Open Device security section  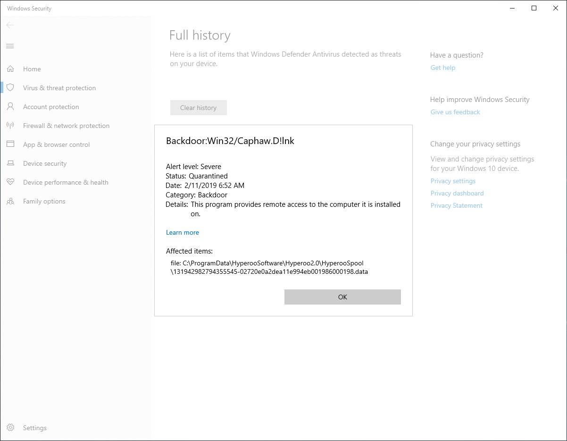pos(45,163)
